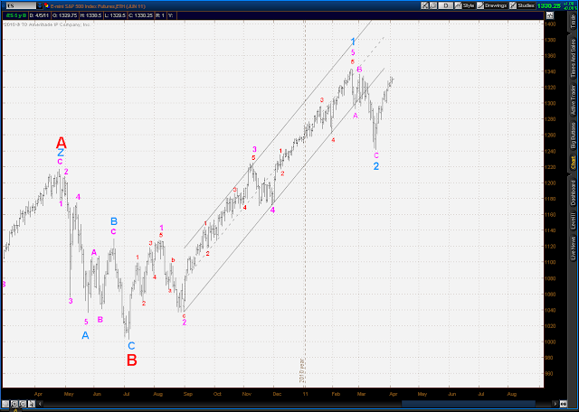Click the large red 'B' wave label
Screen dimensions: 579x412
pyautogui.click(x=132, y=360)
